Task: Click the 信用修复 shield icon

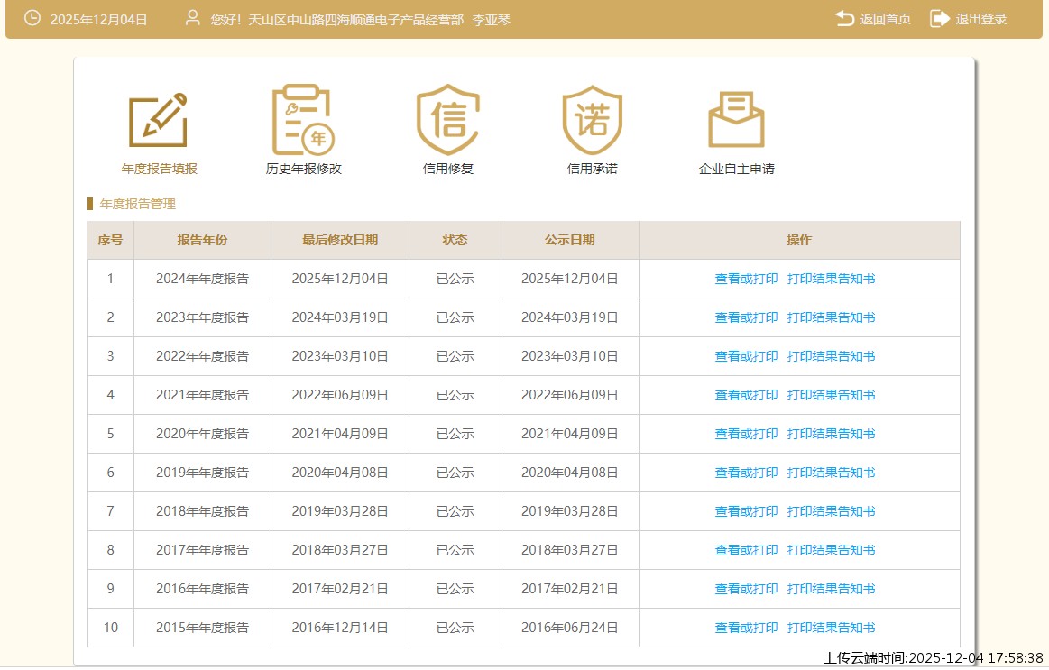Action: click(x=447, y=120)
